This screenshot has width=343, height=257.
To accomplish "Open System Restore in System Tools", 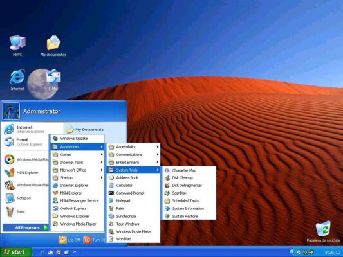I will tap(189, 216).
